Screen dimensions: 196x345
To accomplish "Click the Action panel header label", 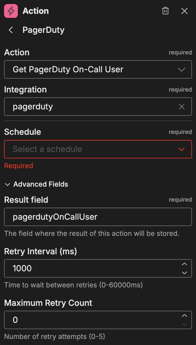I will pos(36,11).
